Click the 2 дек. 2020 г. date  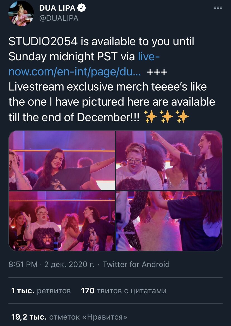(69, 264)
